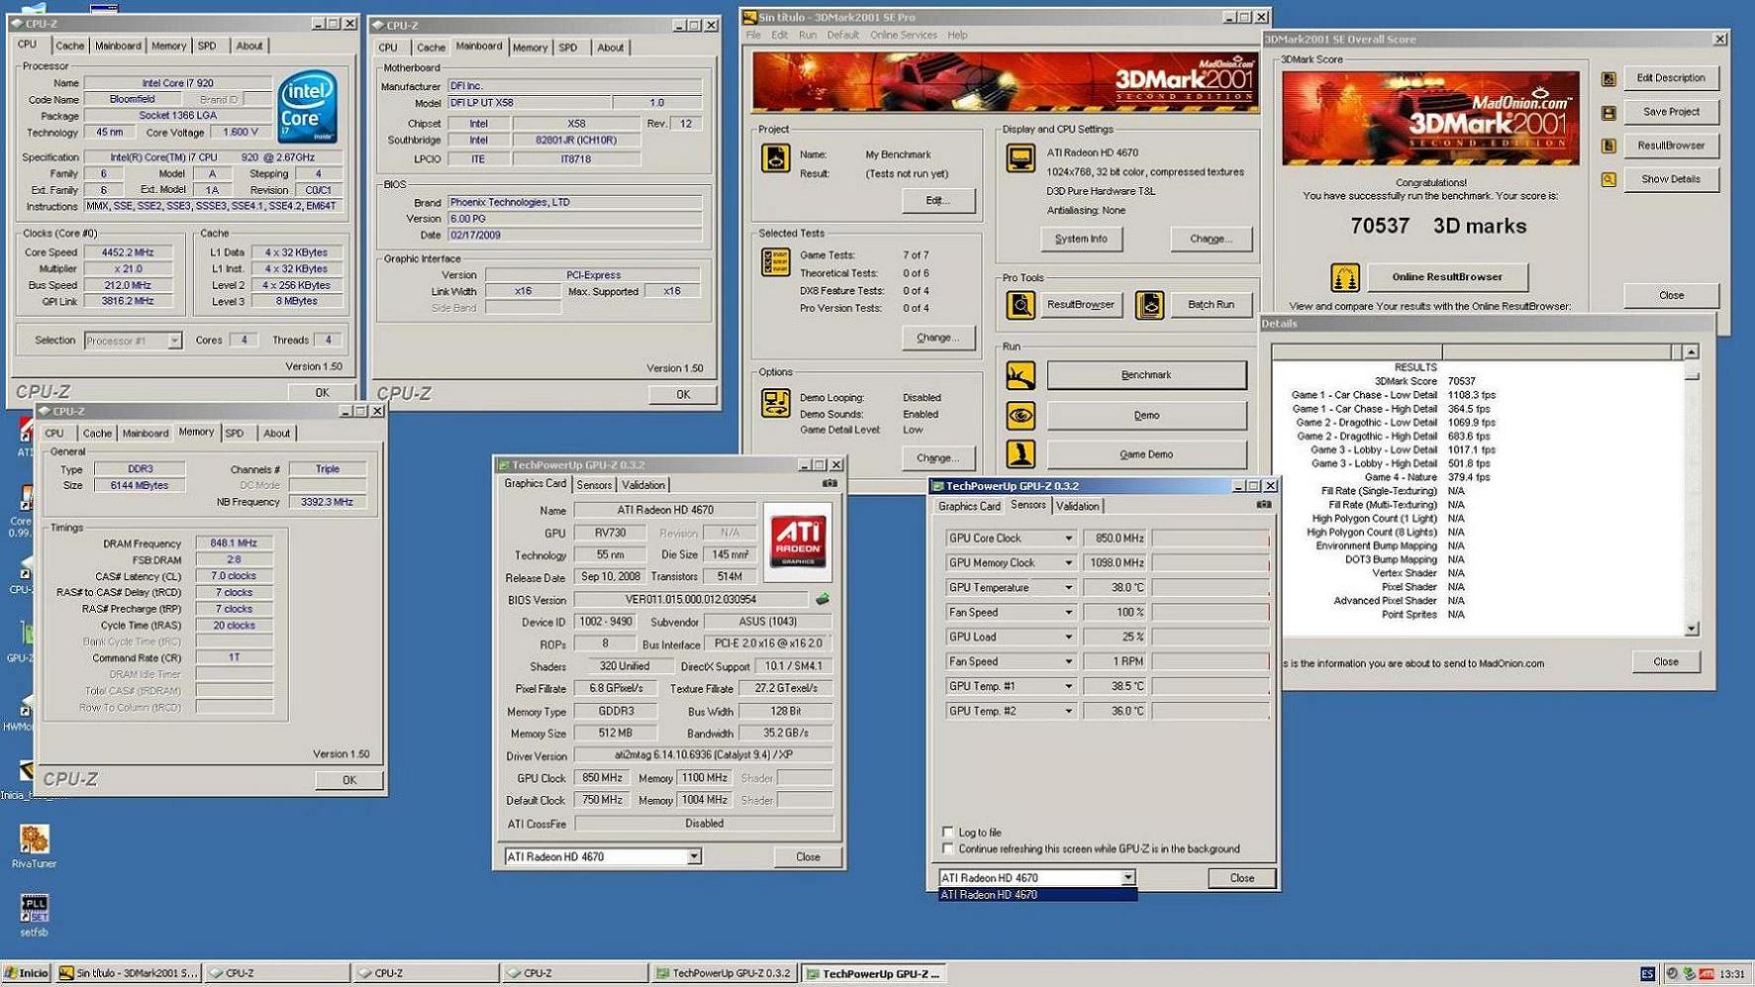Switch to Sensors tab in GPU-Z Graphics Card window
The image size is (1755, 987).
coord(594,485)
